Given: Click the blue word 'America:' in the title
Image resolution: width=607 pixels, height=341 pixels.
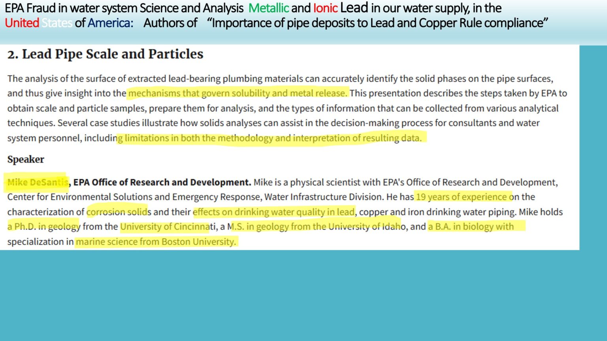Looking at the screenshot, I should click(111, 23).
